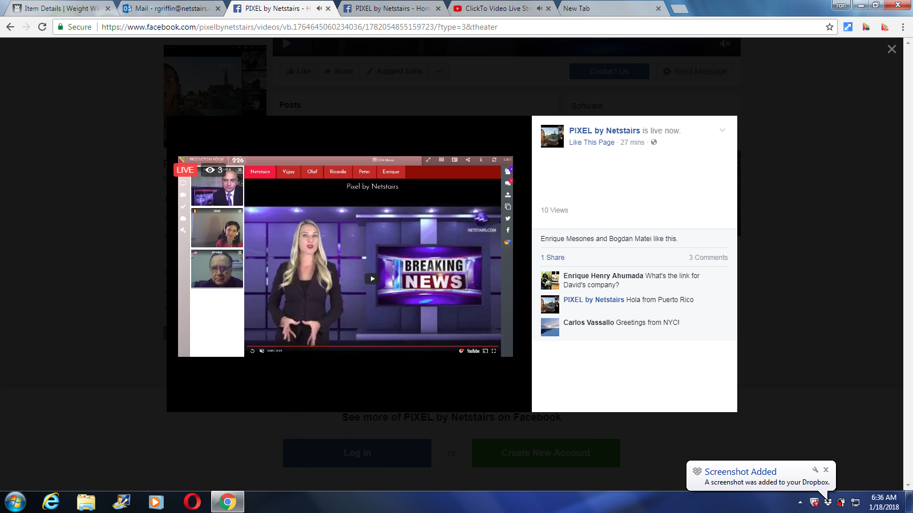913x513 pixels.
Task: Click the Like This Page link
Action: [x=592, y=142]
